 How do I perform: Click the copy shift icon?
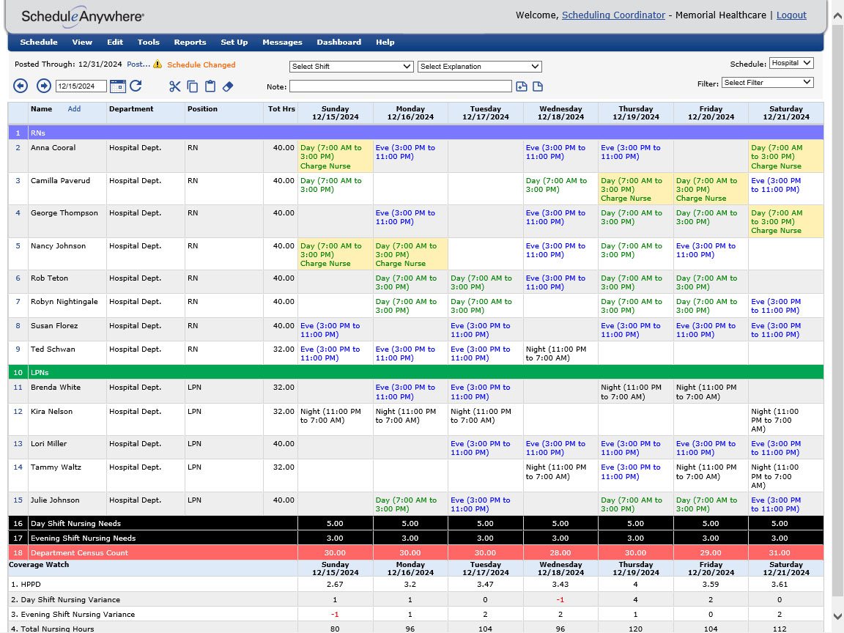(x=193, y=86)
